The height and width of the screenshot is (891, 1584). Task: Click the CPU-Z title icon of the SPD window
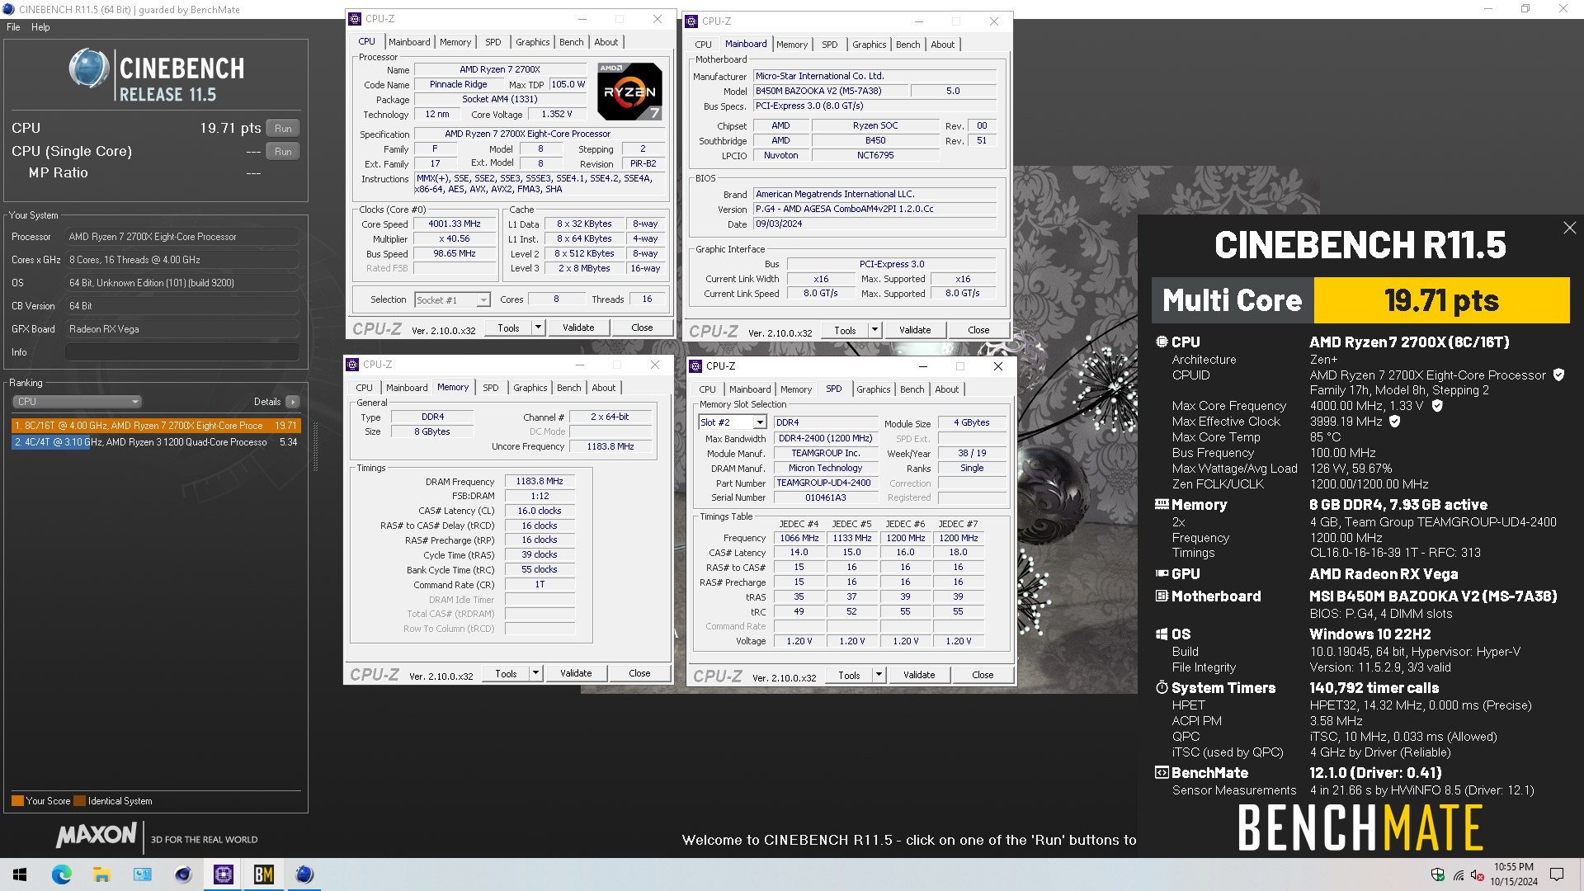pyautogui.click(x=695, y=366)
